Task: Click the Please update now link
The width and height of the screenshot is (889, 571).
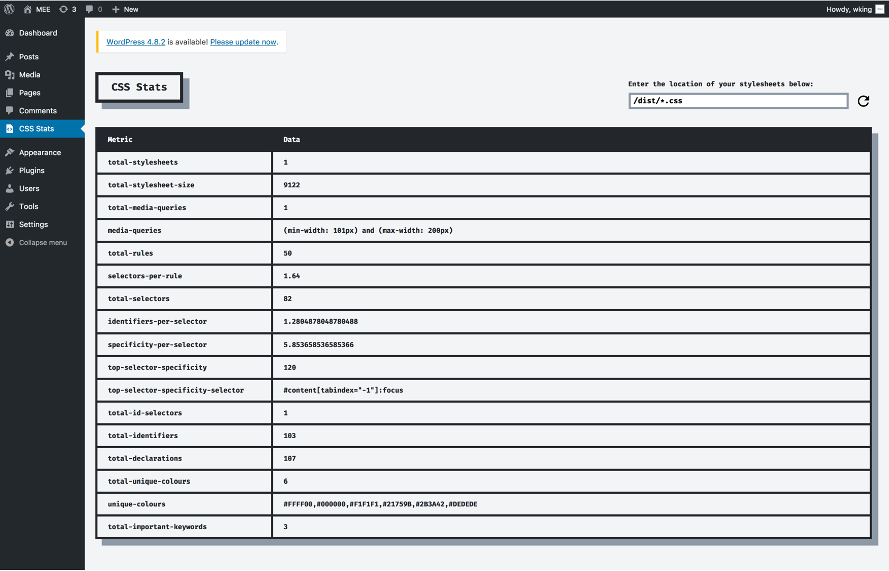Action: (243, 42)
